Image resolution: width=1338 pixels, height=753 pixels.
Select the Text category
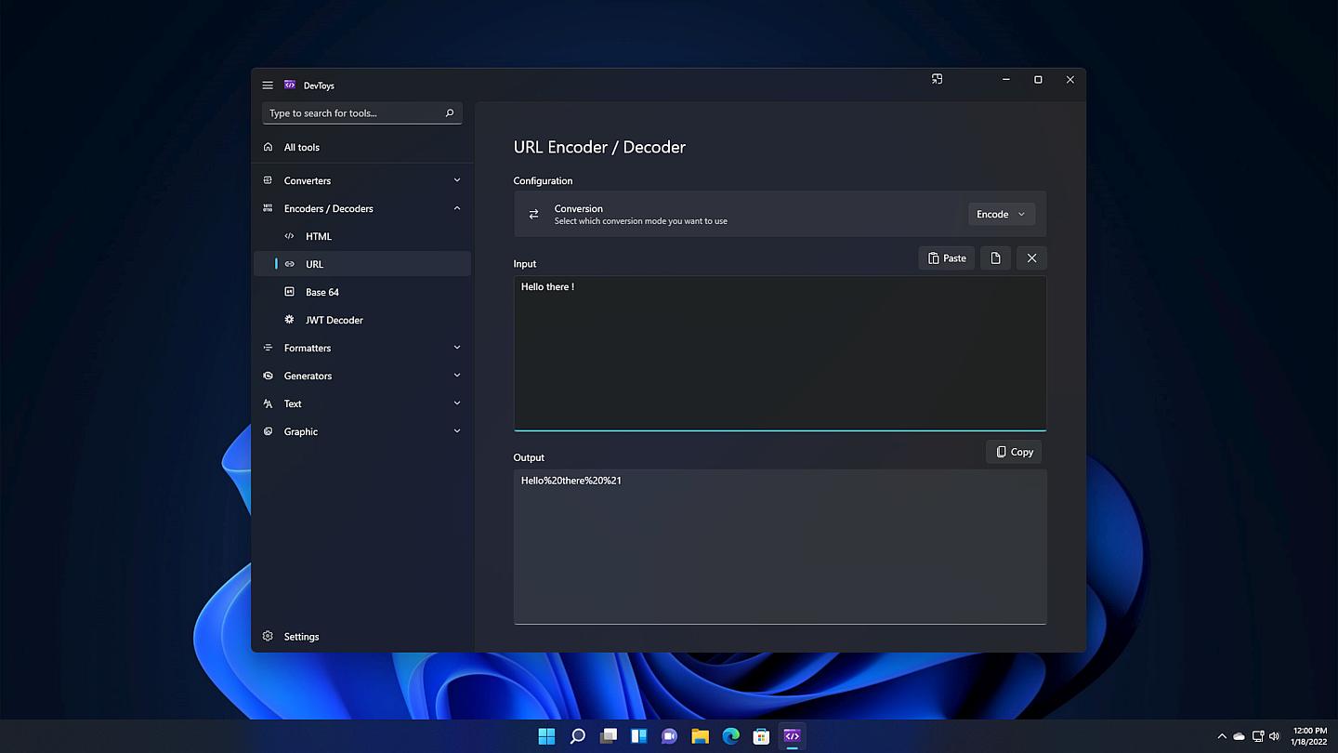(x=362, y=403)
